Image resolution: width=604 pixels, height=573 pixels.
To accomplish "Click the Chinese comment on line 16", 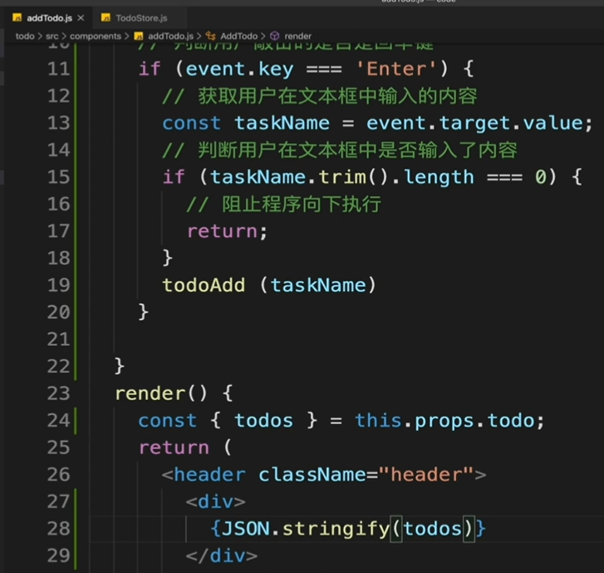I will click(x=284, y=204).
